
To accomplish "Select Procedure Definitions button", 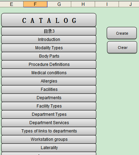I will 49,64.
